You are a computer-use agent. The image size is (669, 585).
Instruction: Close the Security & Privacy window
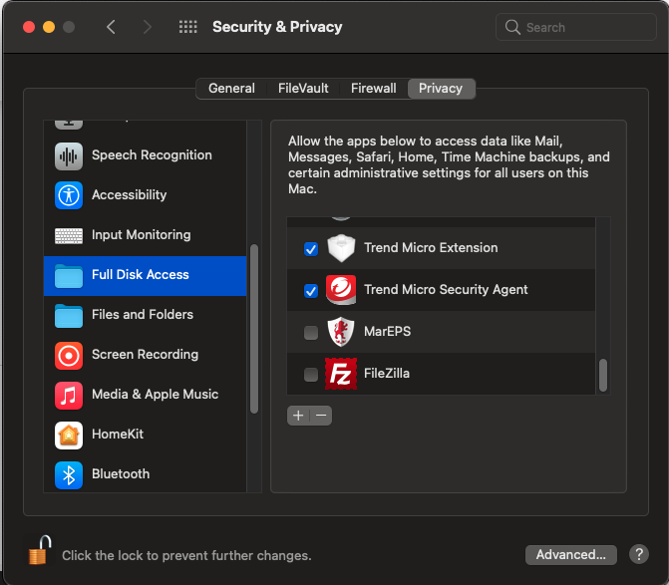pyautogui.click(x=29, y=27)
